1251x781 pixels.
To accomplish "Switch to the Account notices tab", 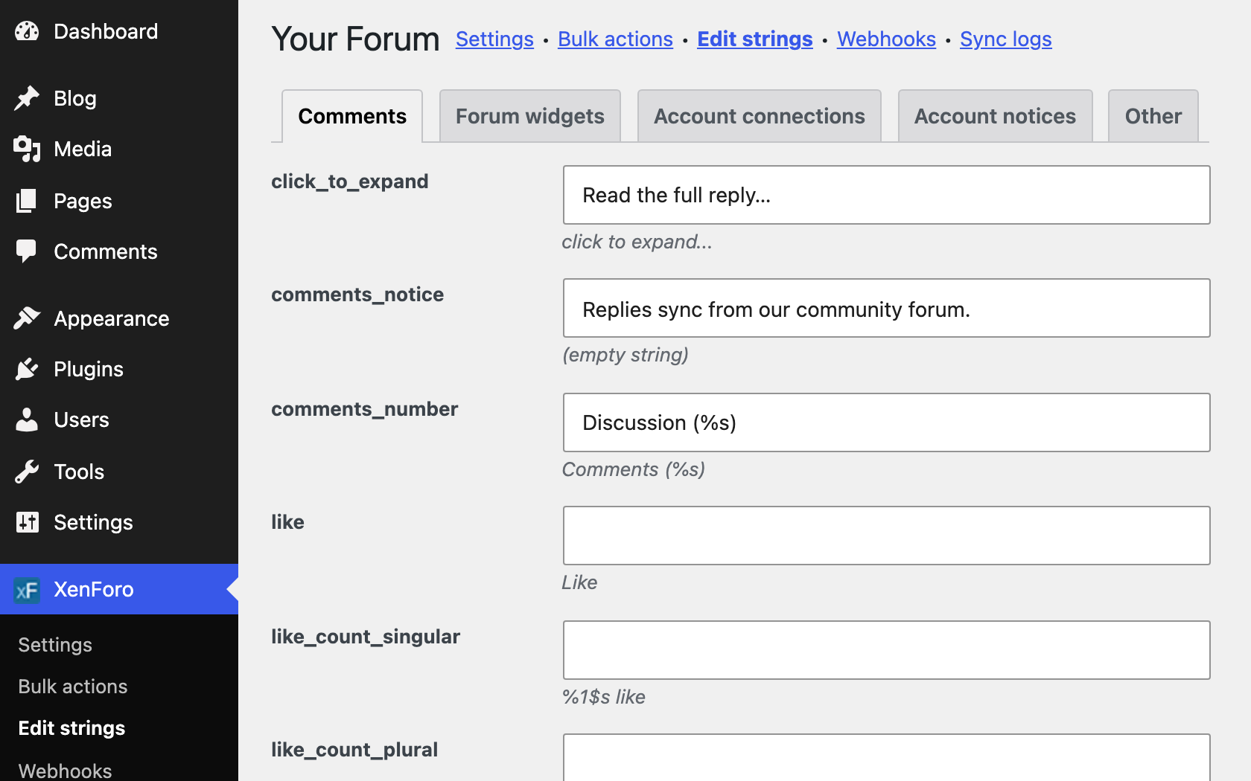I will [995, 116].
